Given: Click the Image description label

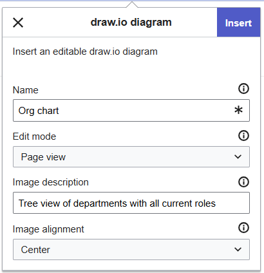Looking at the screenshot, I should coord(51,182).
